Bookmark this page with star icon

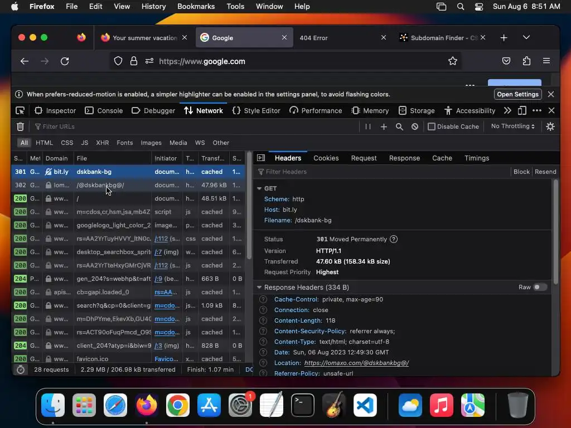point(453,61)
